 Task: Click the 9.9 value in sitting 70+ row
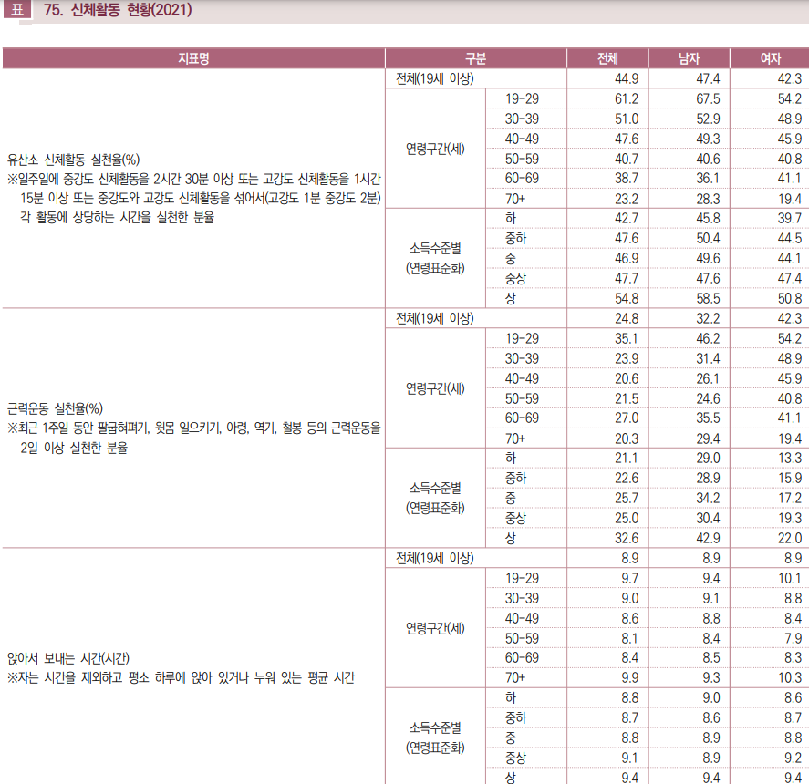(630, 678)
